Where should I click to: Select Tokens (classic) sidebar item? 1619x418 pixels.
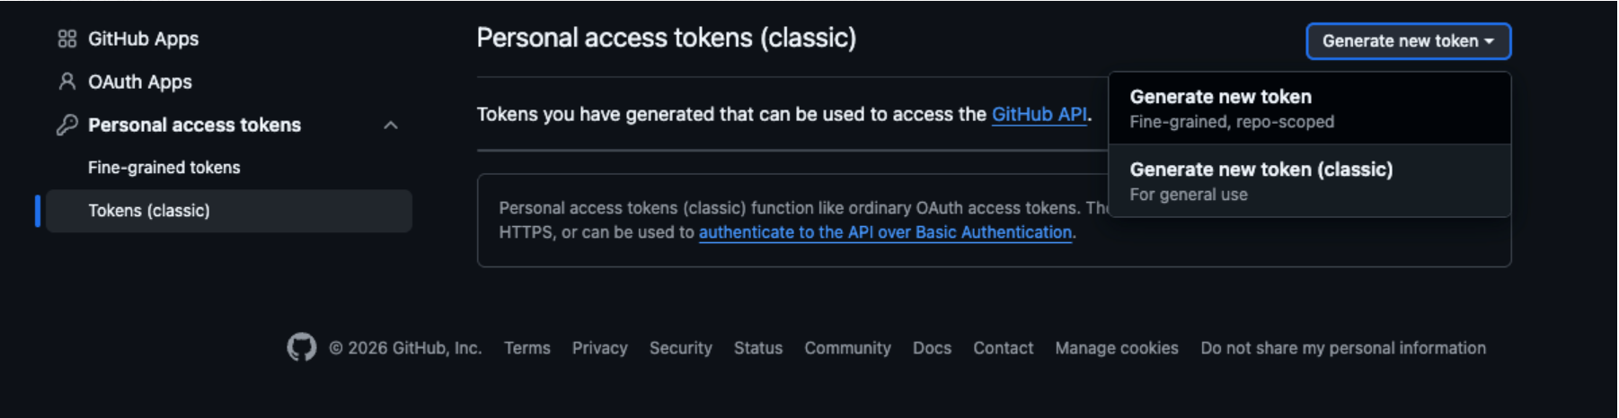(149, 211)
